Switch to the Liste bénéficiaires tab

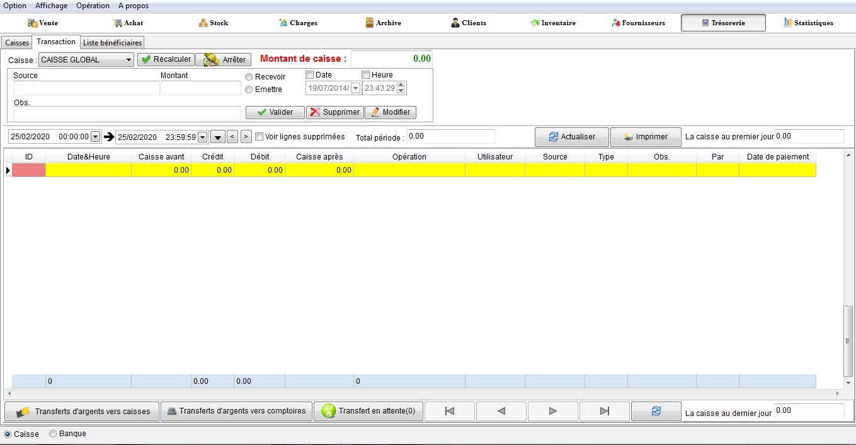[x=113, y=43]
